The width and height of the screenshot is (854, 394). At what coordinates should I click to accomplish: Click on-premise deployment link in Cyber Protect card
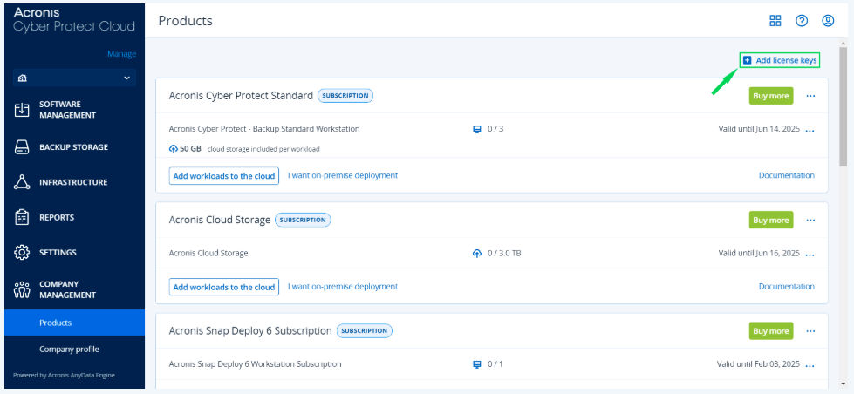(343, 175)
